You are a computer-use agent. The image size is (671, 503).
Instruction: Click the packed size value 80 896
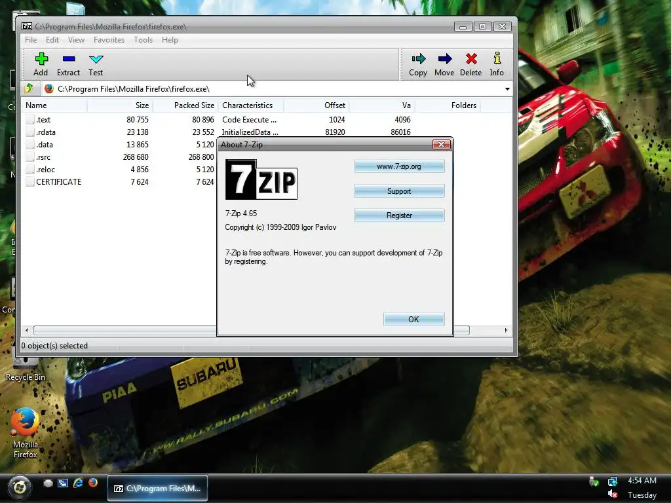coord(203,120)
